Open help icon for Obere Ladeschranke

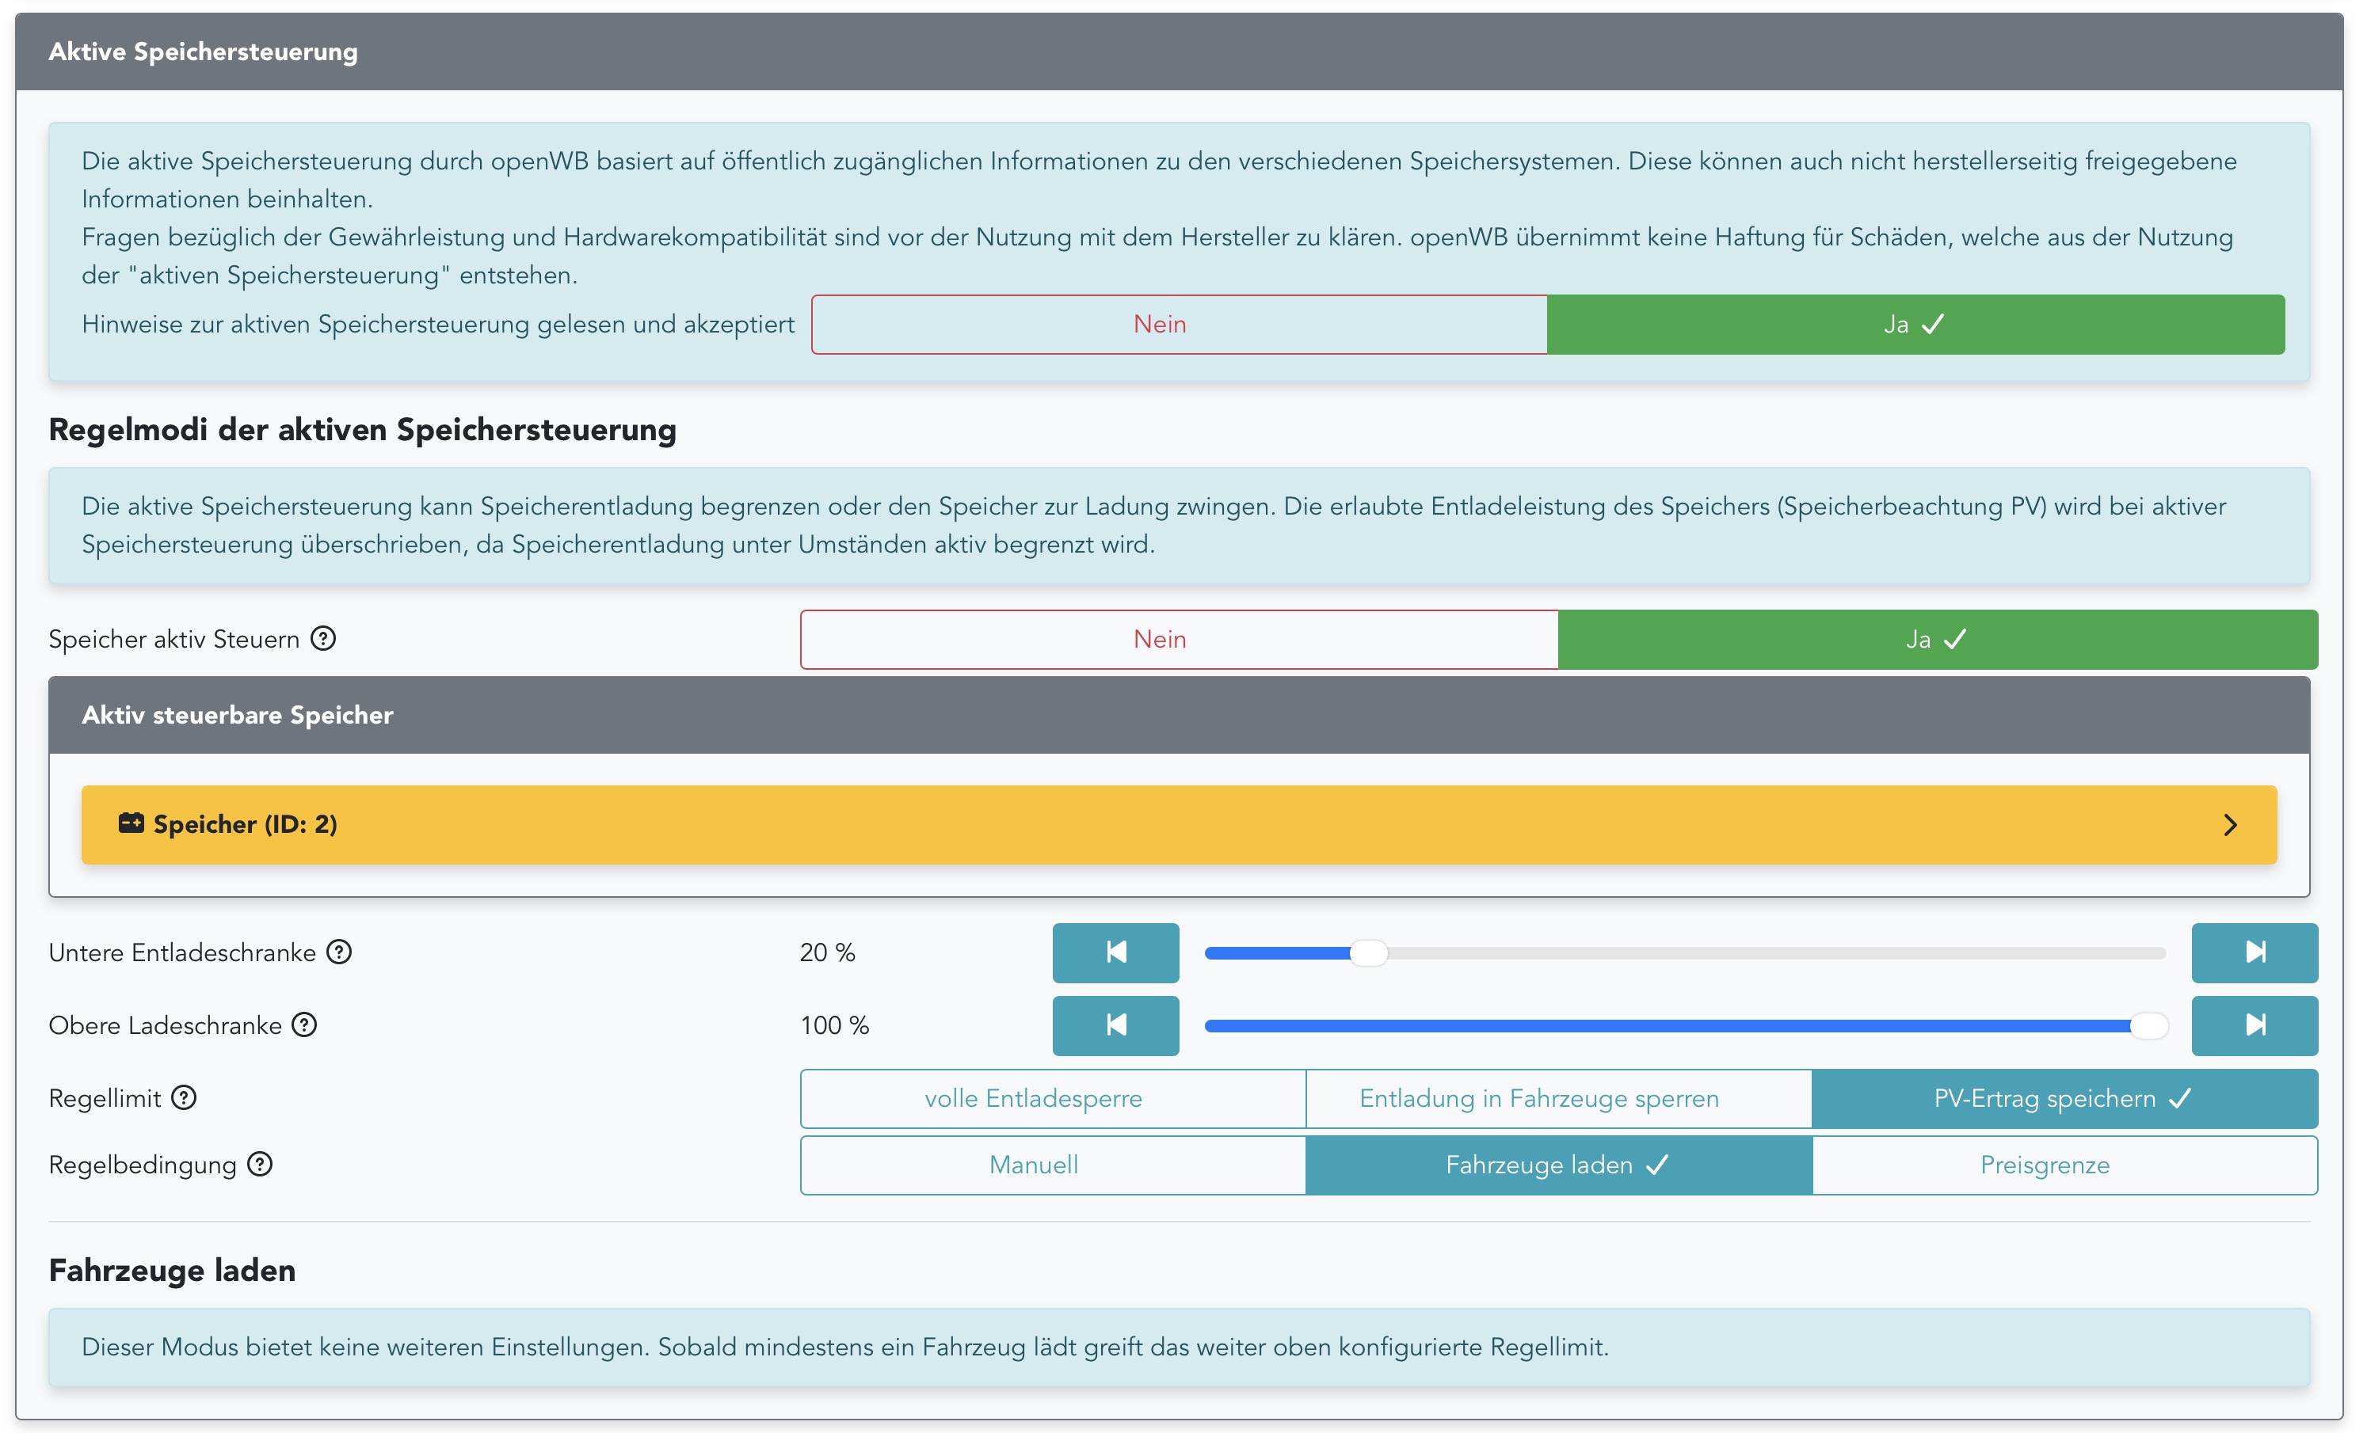[304, 1025]
